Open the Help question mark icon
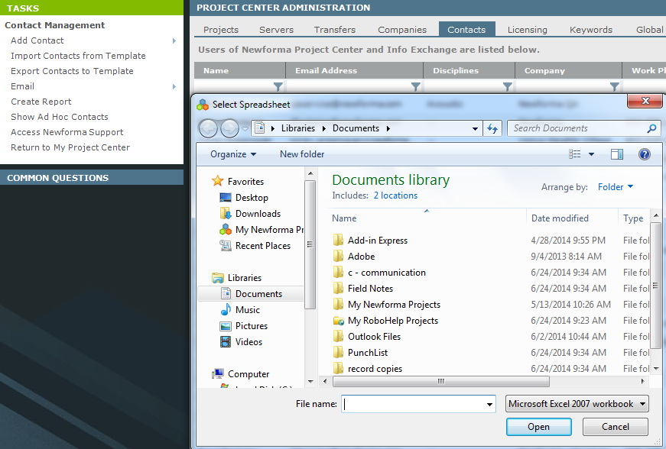Image resolution: width=666 pixels, height=449 pixels. click(645, 154)
